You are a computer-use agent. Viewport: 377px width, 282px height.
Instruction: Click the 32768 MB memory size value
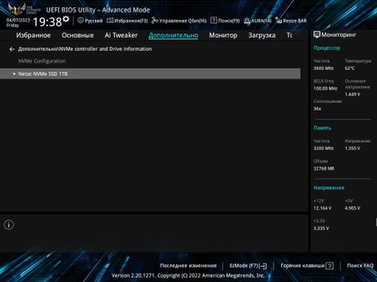tap(323, 168)
